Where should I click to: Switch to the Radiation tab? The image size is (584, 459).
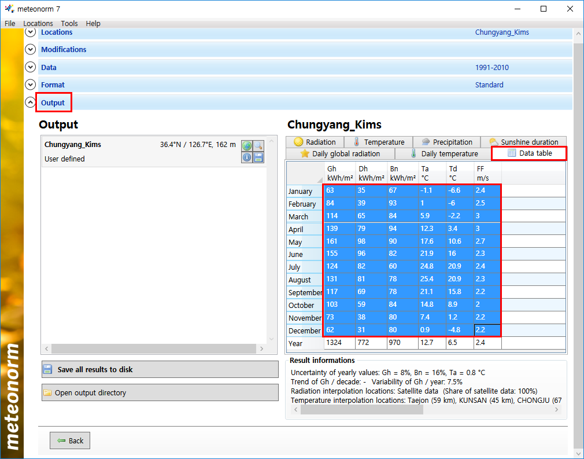tap(315, 142)
